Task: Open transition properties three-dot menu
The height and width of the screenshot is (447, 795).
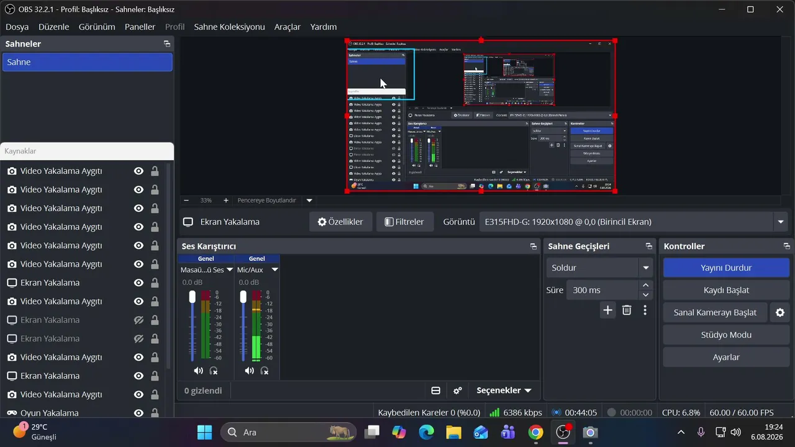Action: 645,310
